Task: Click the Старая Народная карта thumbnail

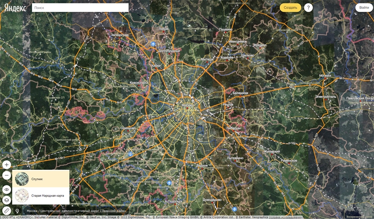Action: pyautogui.click(x=22, y=196)
